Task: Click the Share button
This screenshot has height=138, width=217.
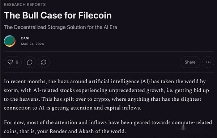Action: [190, 62]
